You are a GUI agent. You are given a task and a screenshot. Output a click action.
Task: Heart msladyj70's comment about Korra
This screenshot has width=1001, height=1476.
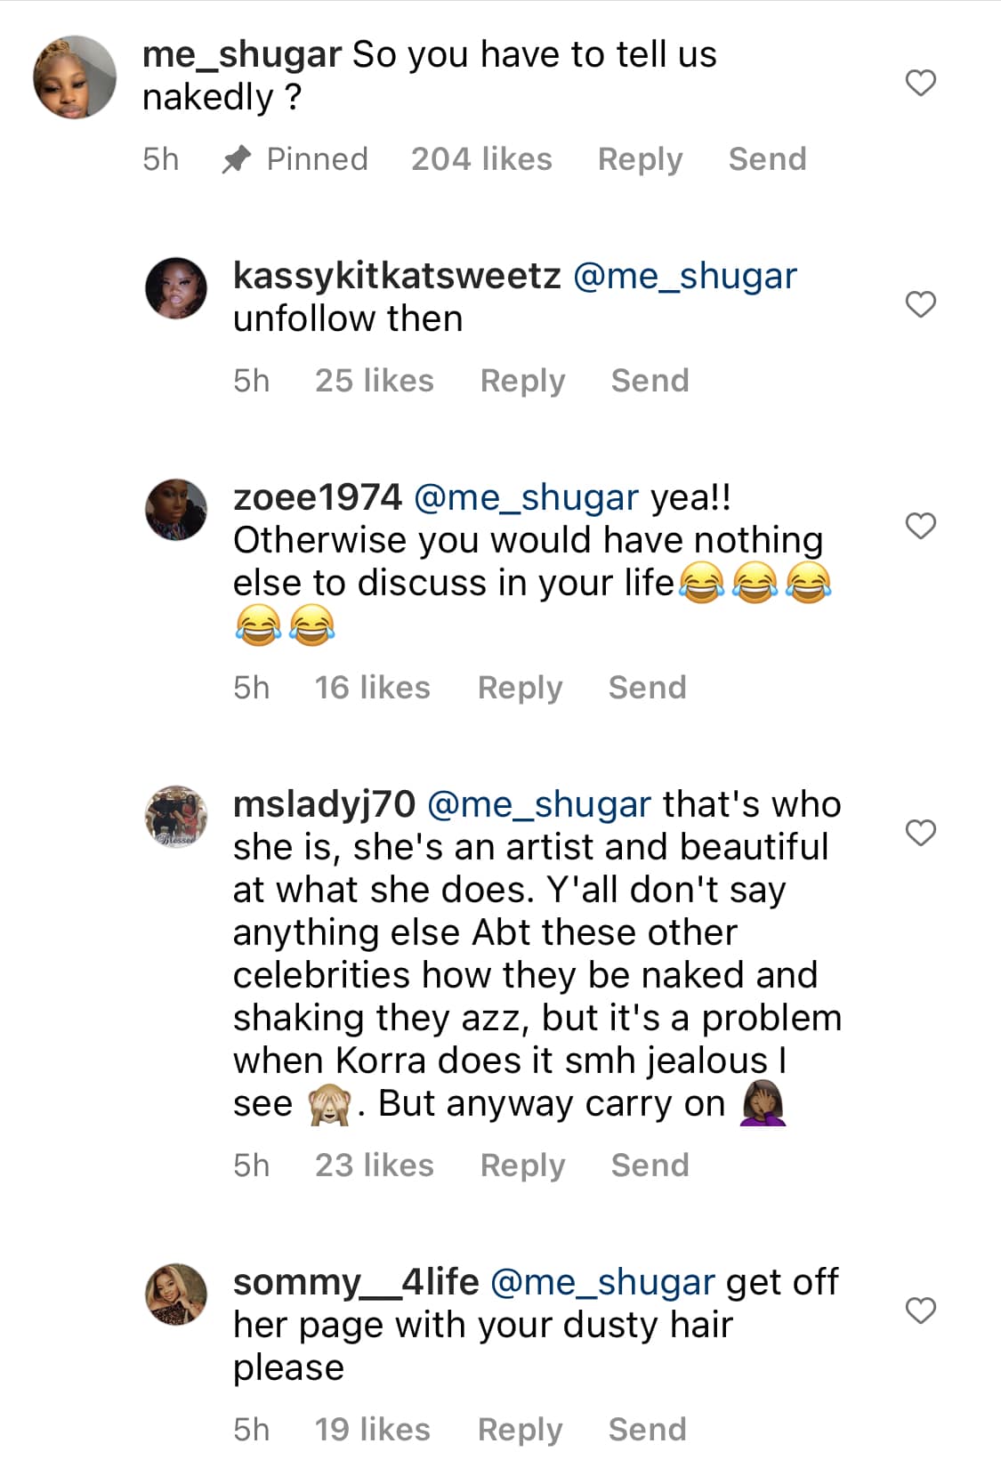[x=920, y=833]
